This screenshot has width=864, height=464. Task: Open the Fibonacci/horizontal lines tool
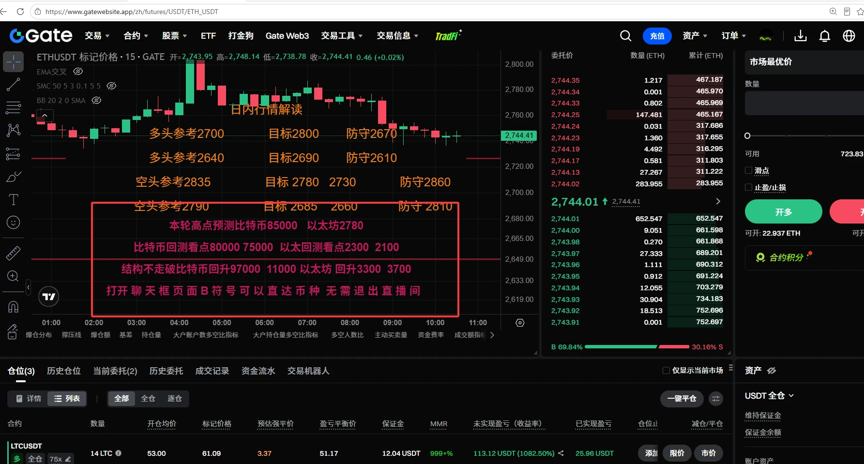tap(13, 107)
